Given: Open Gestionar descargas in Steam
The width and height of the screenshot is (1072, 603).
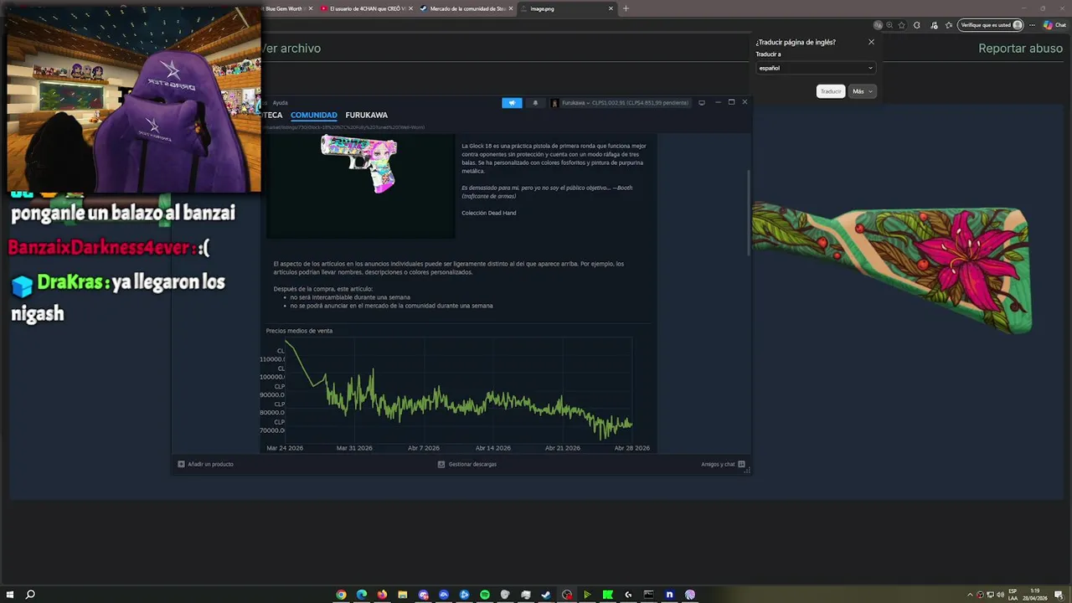Looking at the screenshot, I should coord(472,464).
